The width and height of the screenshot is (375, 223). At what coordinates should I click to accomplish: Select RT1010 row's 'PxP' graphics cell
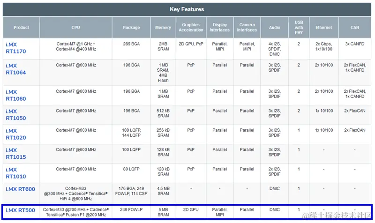click(x=191, y=173)
